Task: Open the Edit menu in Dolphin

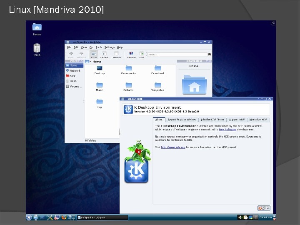Action: pos(76,47)
